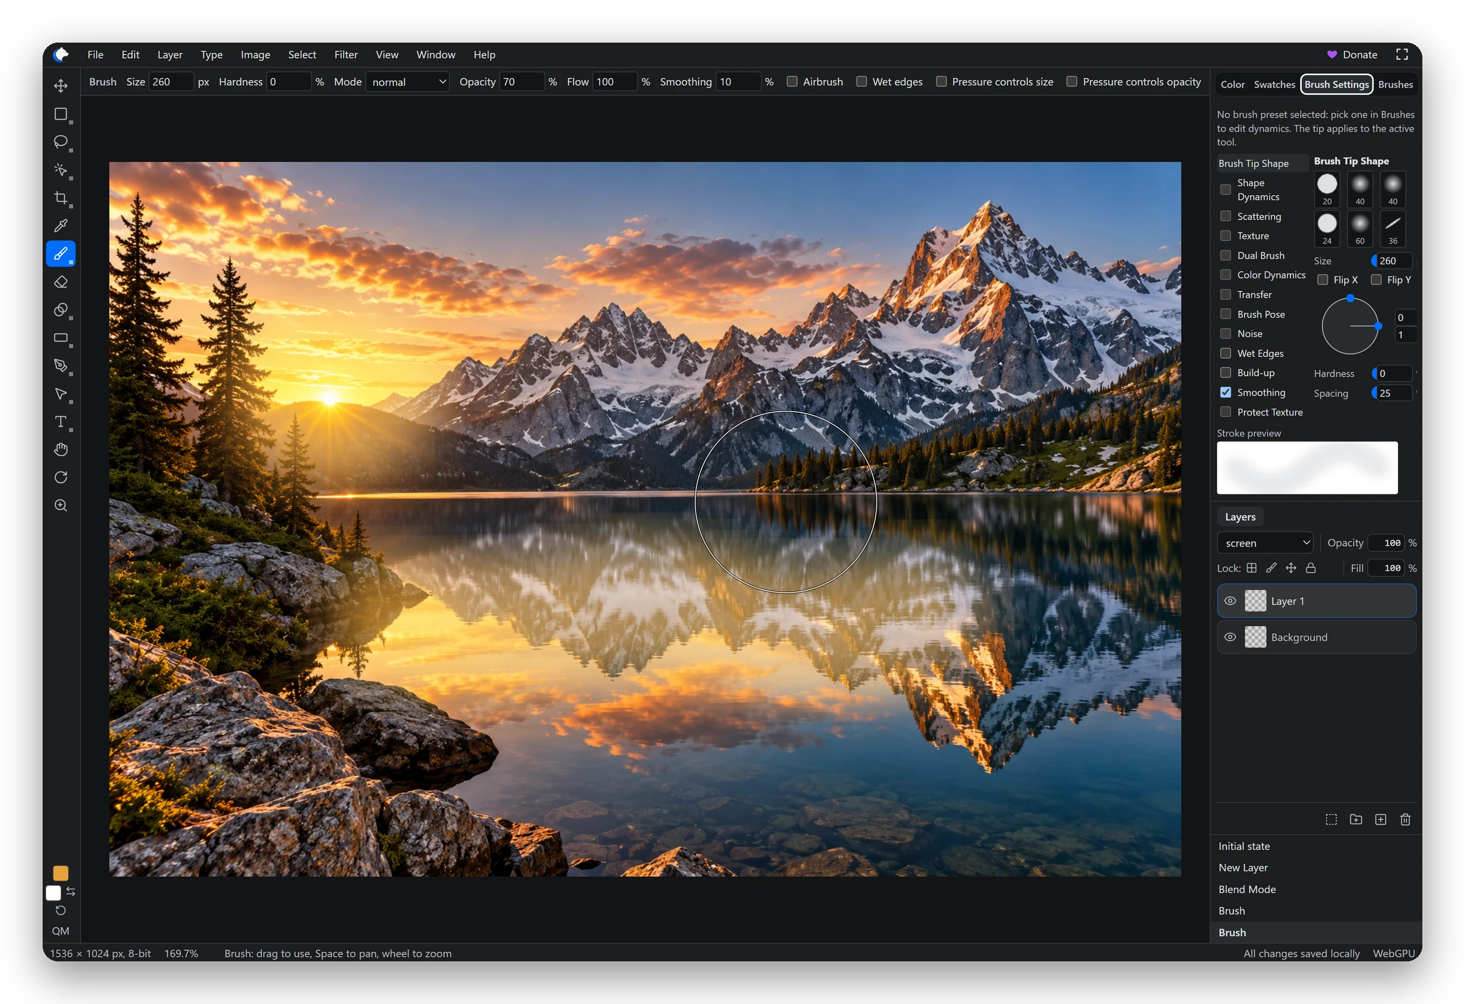Create a new layer
1465x1004 pixels.
1380,819
